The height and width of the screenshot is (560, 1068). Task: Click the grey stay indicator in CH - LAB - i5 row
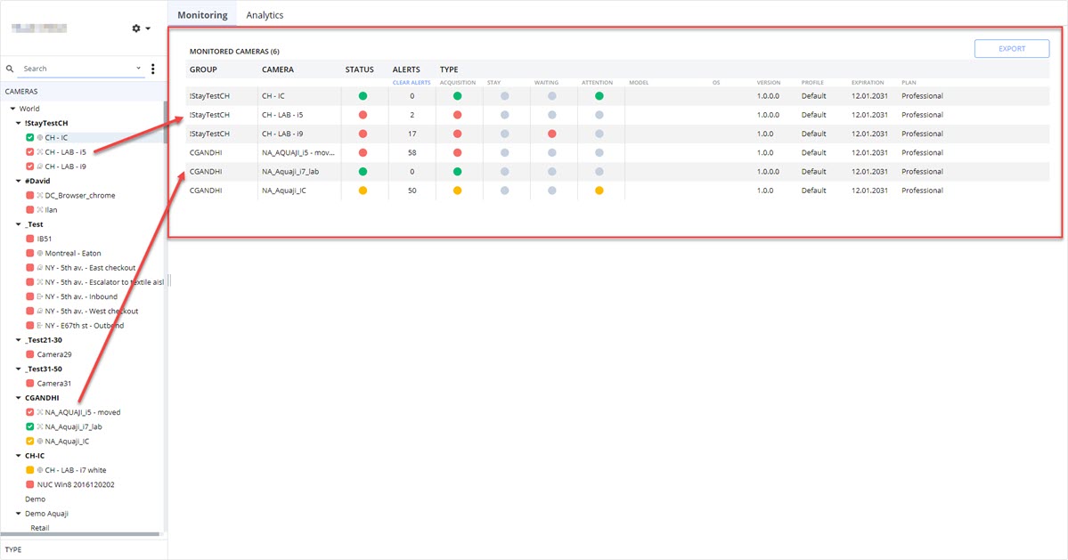click(505, 115)
